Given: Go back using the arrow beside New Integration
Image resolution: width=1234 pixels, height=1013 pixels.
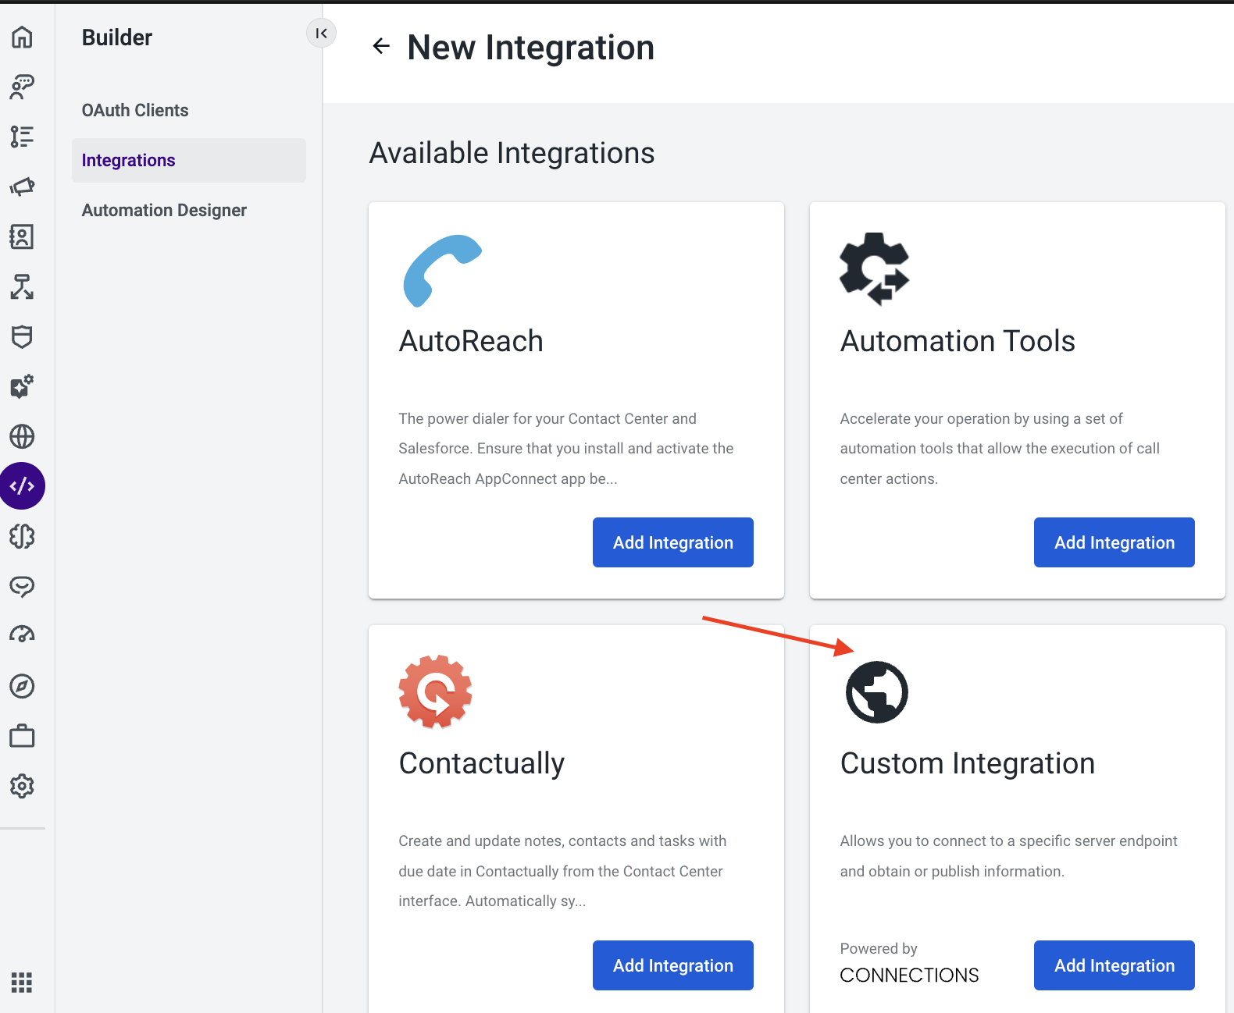Looking at the screenshot, I should click(x=381, y=46).
